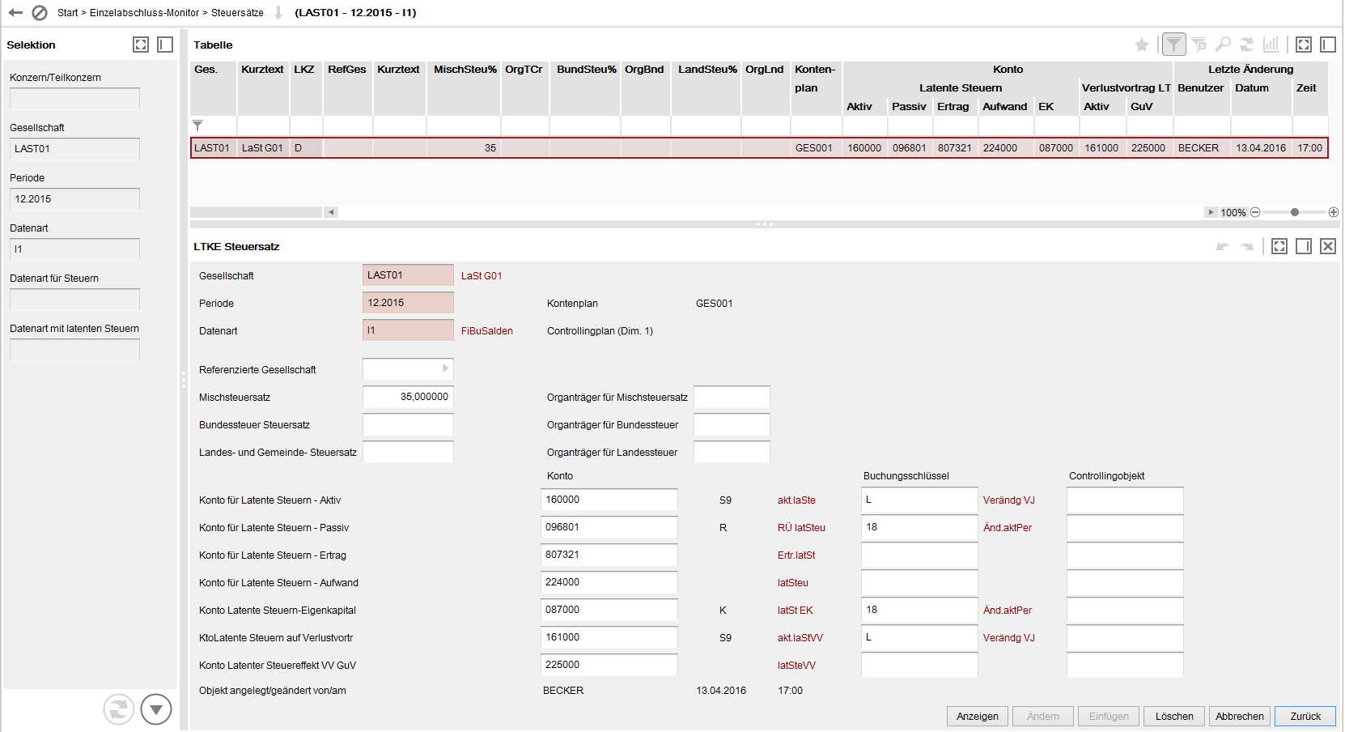The image size is (1345, 732).
Task: Open table search magnifier icon
Action: point(1224,45)
